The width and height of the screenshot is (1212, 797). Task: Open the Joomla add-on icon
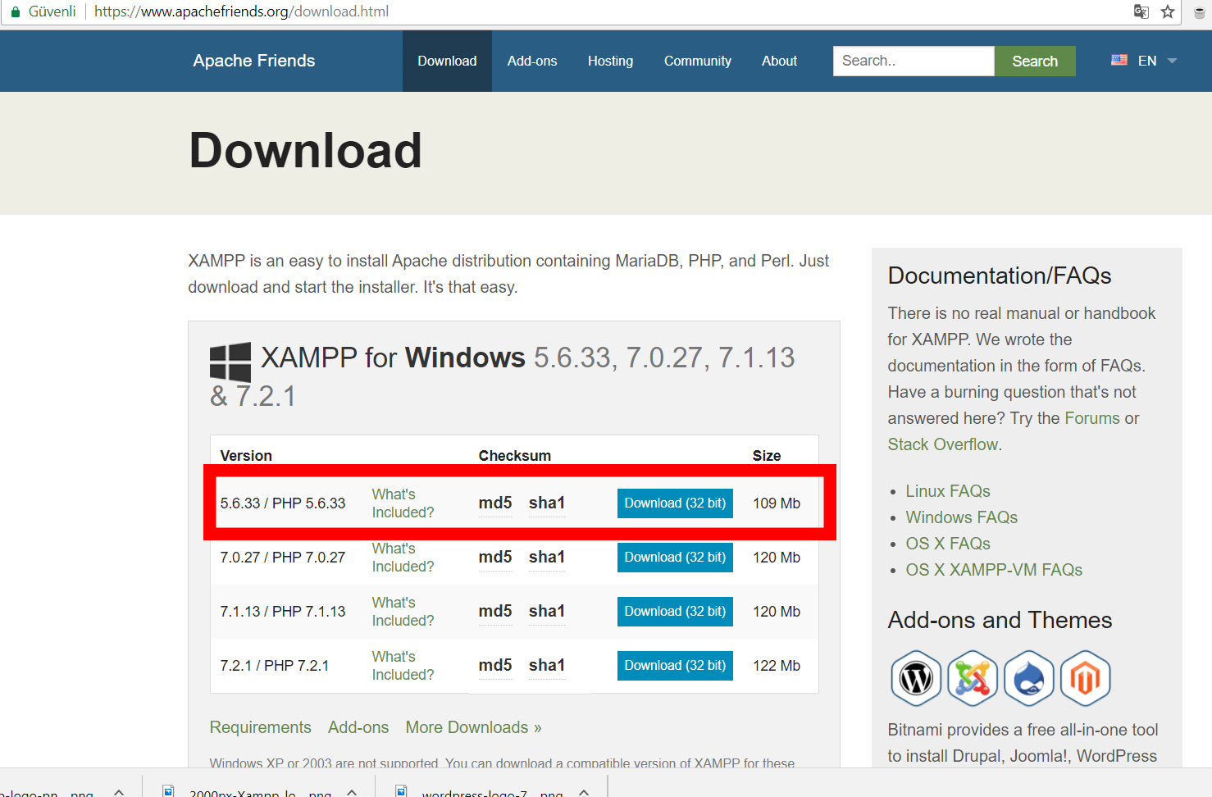click(x=973, y=678)
